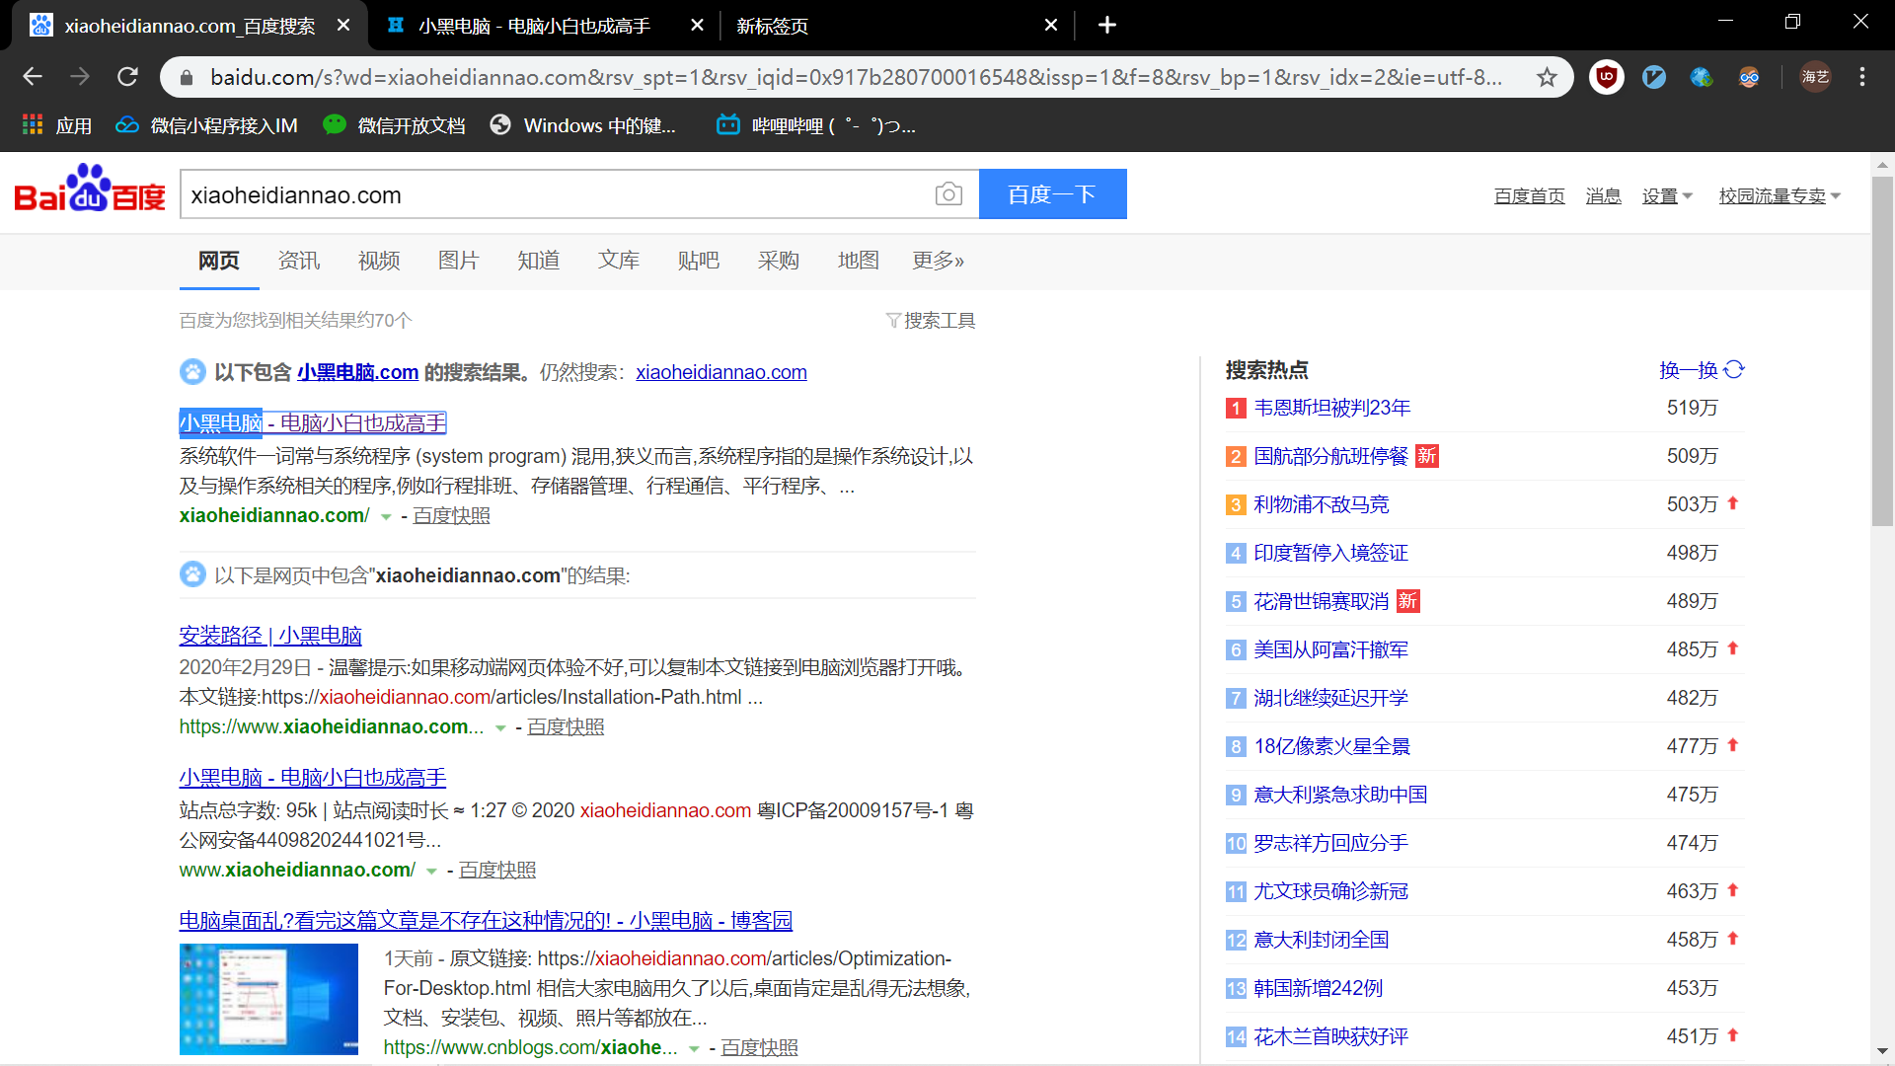The image size is (1895, 1066).
Task: Switch to the 图片 search tab
Action: click(458, 261)
